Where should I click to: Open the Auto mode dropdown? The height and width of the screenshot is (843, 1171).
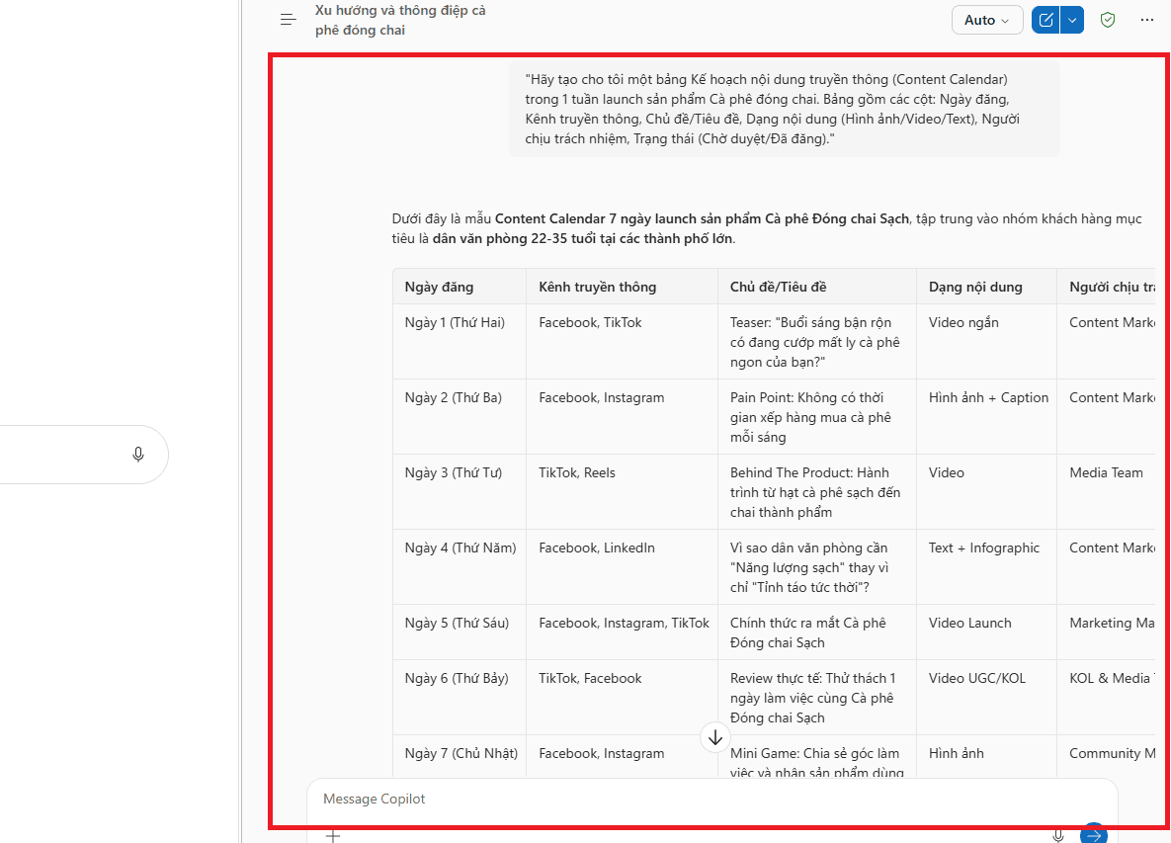986,20
